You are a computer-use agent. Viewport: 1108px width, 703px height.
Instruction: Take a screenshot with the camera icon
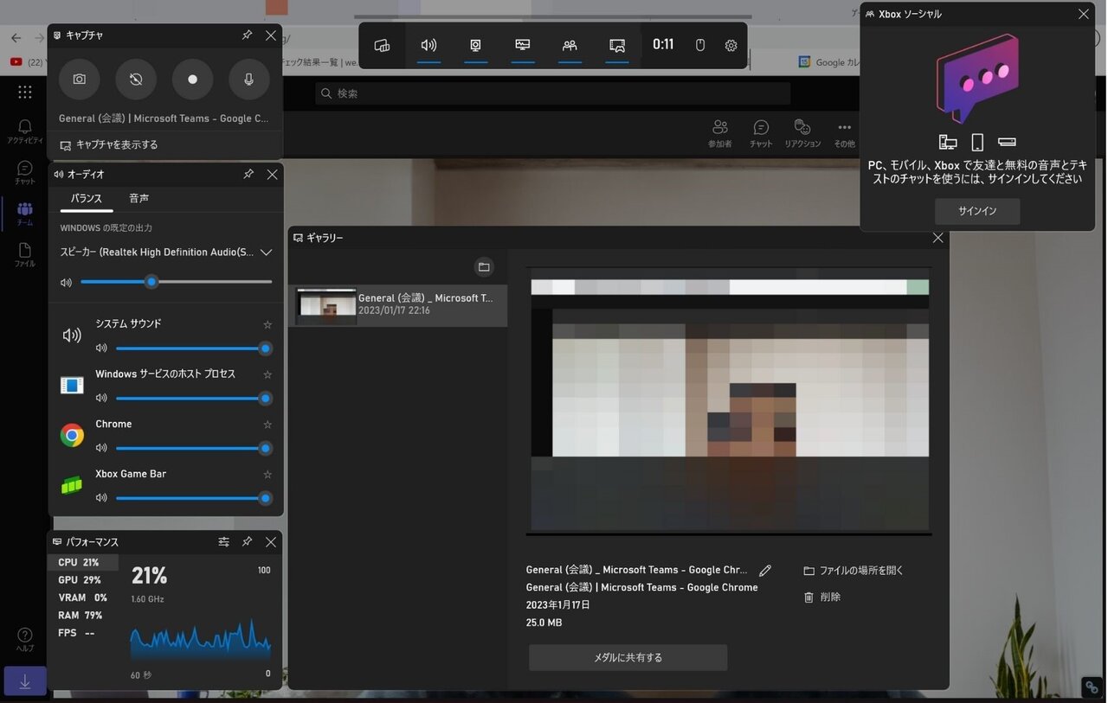(x=80, y=80)
